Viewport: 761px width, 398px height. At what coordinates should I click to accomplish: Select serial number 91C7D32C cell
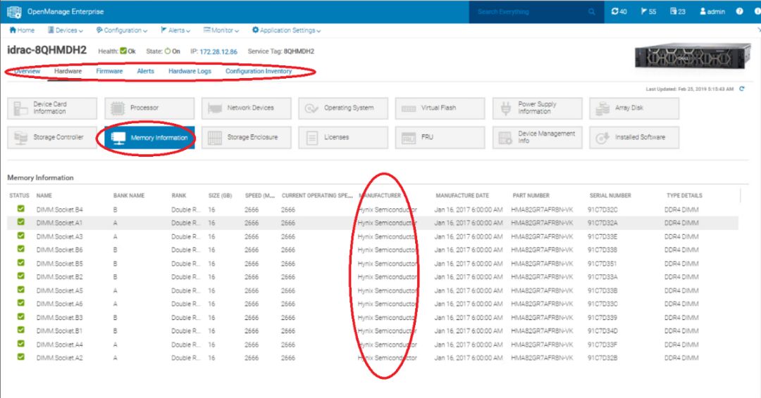[602, 210]
